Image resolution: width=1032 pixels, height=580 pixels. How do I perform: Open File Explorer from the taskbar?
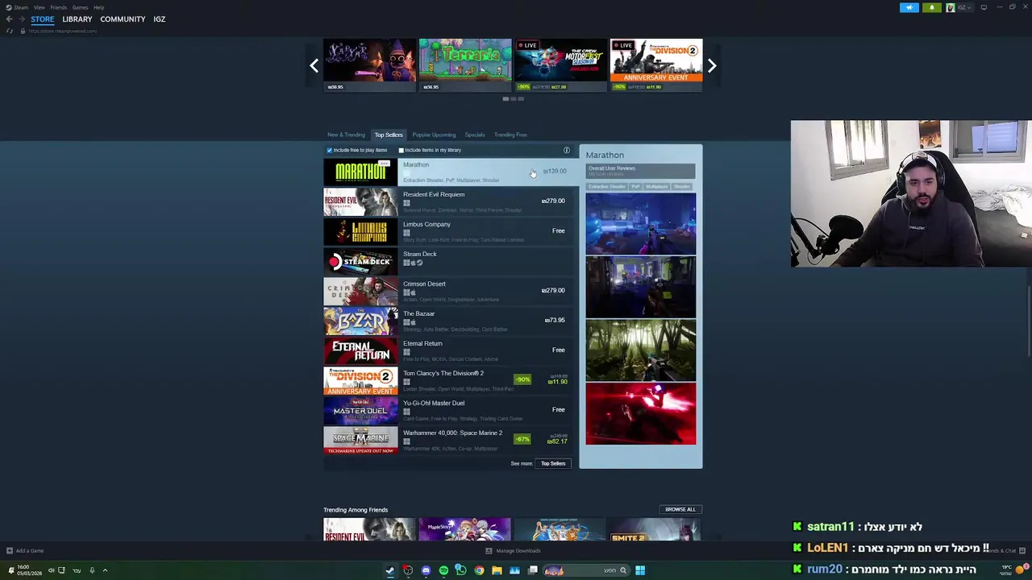pyautogui.click(x=497, y=570)
